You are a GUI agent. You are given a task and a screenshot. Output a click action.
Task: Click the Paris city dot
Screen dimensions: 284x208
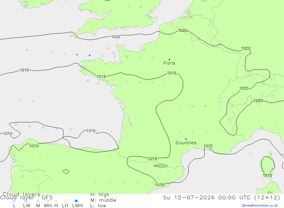point(169,59)
